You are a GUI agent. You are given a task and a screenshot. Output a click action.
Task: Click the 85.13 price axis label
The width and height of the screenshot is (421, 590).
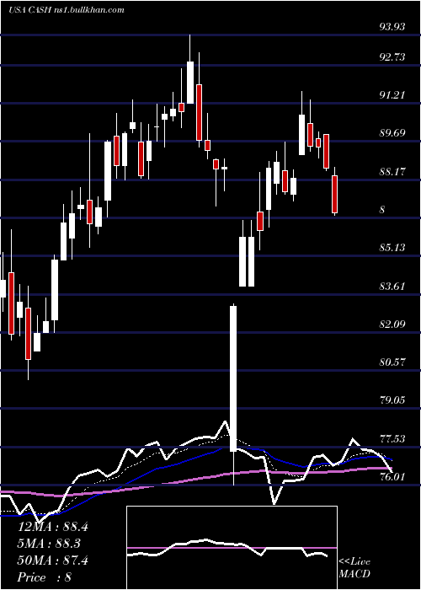pos(392,248)
